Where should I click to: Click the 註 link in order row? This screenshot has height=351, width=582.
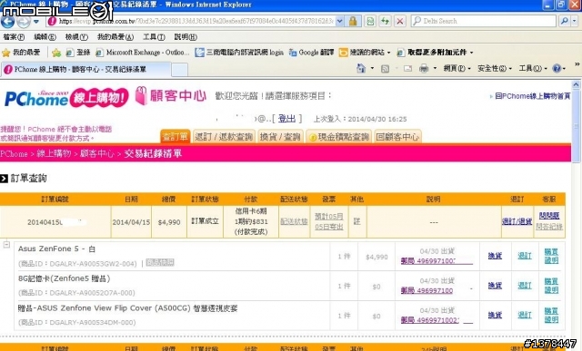(x=356, y=221)
